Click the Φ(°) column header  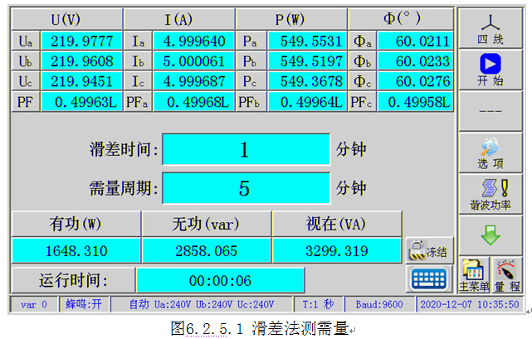[401, 19]
